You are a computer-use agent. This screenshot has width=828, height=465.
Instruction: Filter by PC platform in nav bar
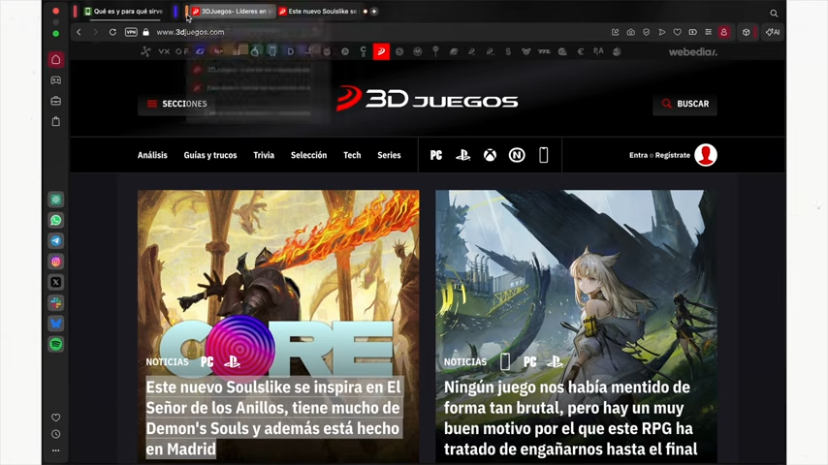[436, 155]
